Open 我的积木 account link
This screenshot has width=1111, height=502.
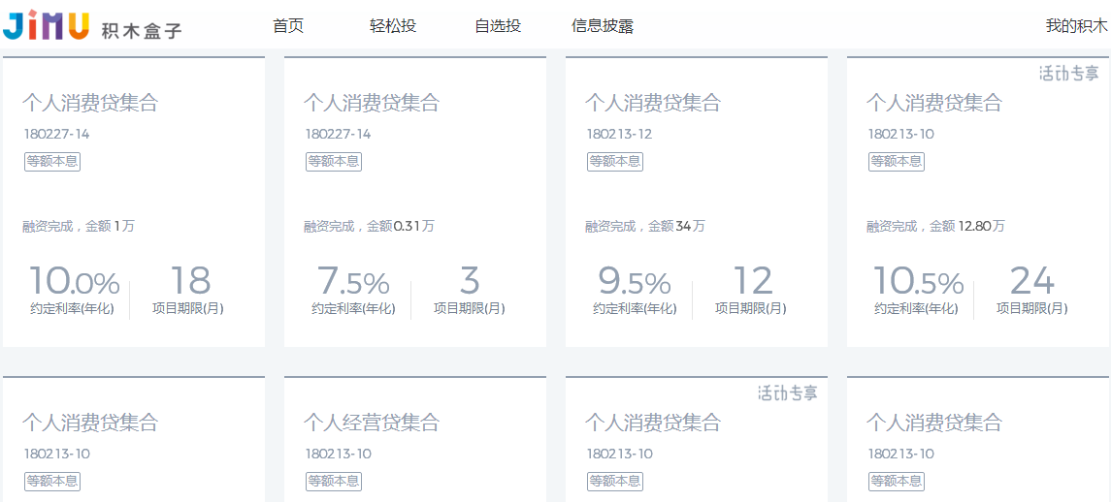tap(1076, 26)
